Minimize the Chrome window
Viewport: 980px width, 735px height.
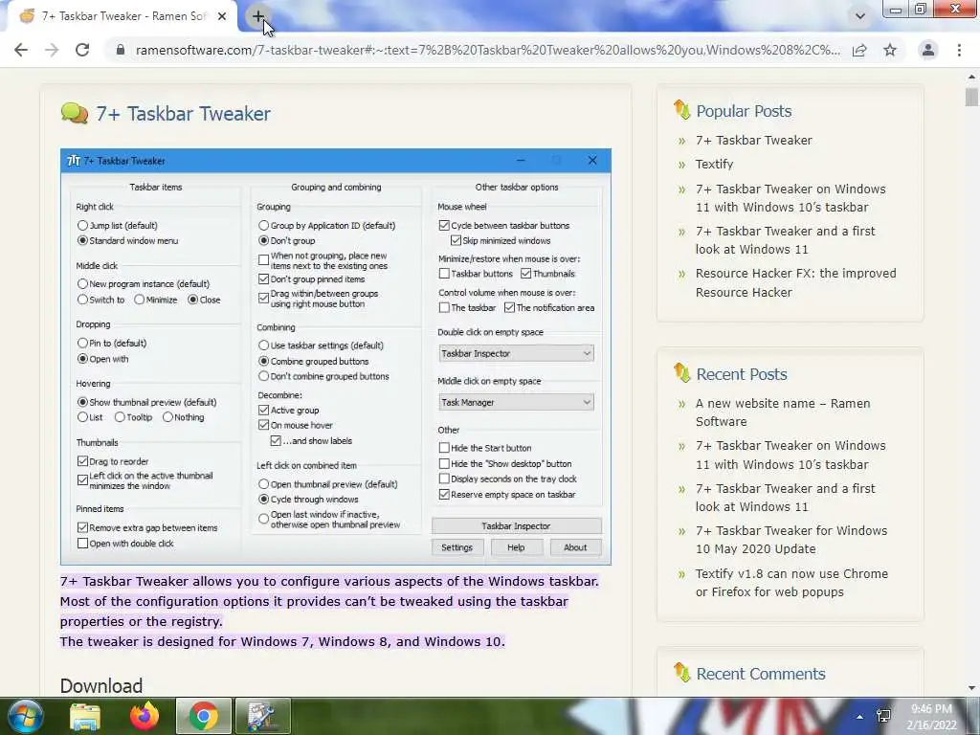coord(896,9)
